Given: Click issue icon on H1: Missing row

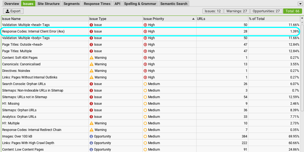Looking at the screenshot, I should pyautogui.click(x=91, y=104).
